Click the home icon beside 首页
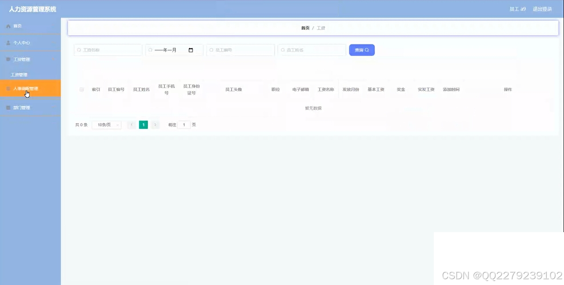 click(x=8, y=26)
